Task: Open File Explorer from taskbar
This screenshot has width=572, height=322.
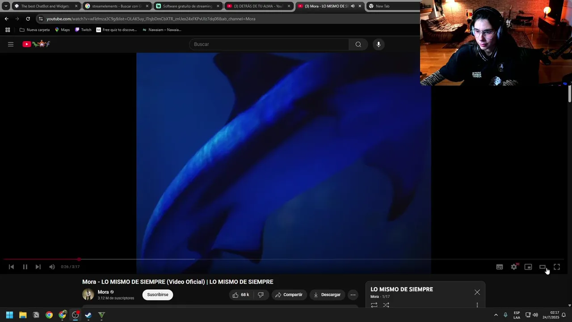Action: coord(23,315)
